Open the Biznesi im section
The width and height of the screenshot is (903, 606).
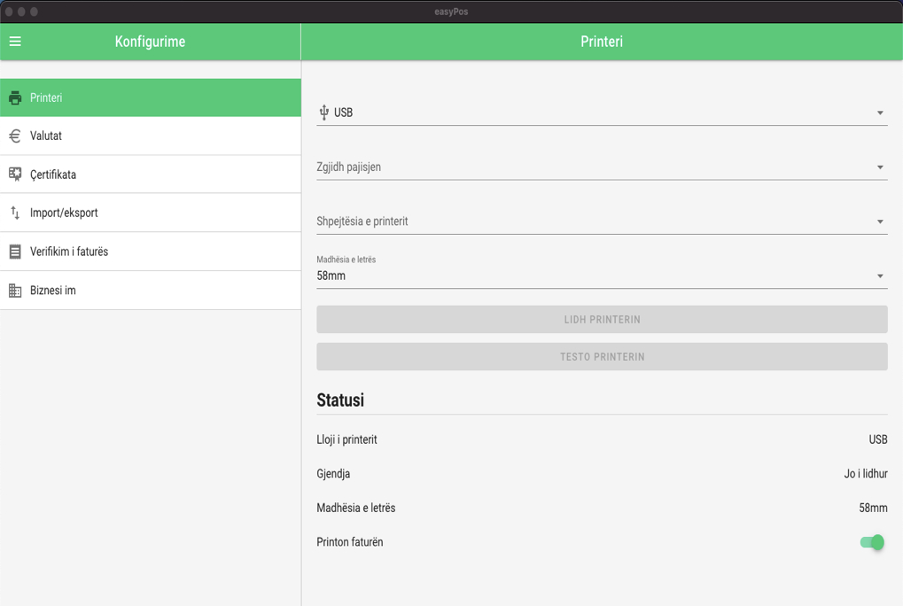click(53, 291)
